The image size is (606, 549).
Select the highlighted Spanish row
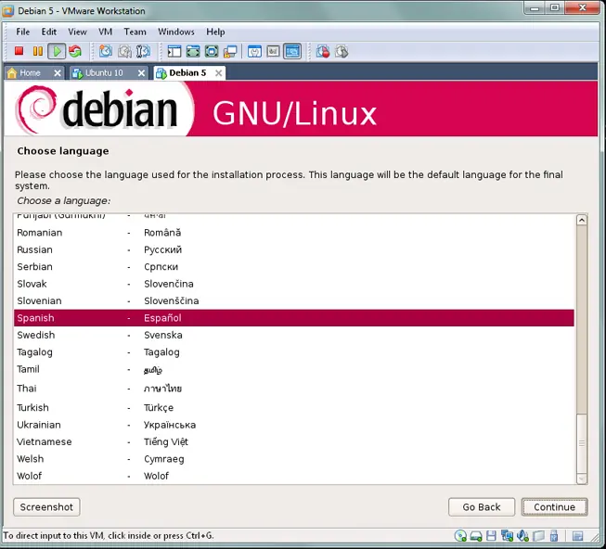click(x=294, y=318)
